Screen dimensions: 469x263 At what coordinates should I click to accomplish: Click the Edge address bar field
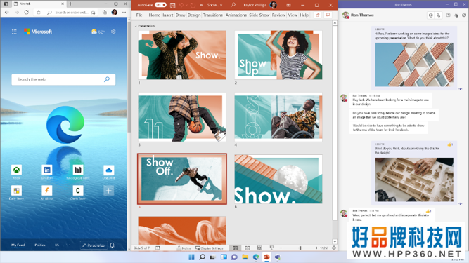point(71,12)
